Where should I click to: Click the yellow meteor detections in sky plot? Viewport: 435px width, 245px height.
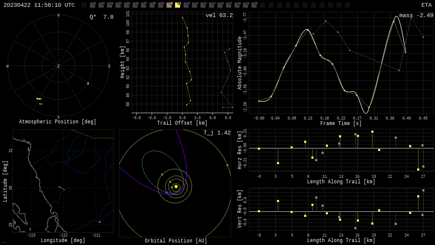click(x=39, y=99)
